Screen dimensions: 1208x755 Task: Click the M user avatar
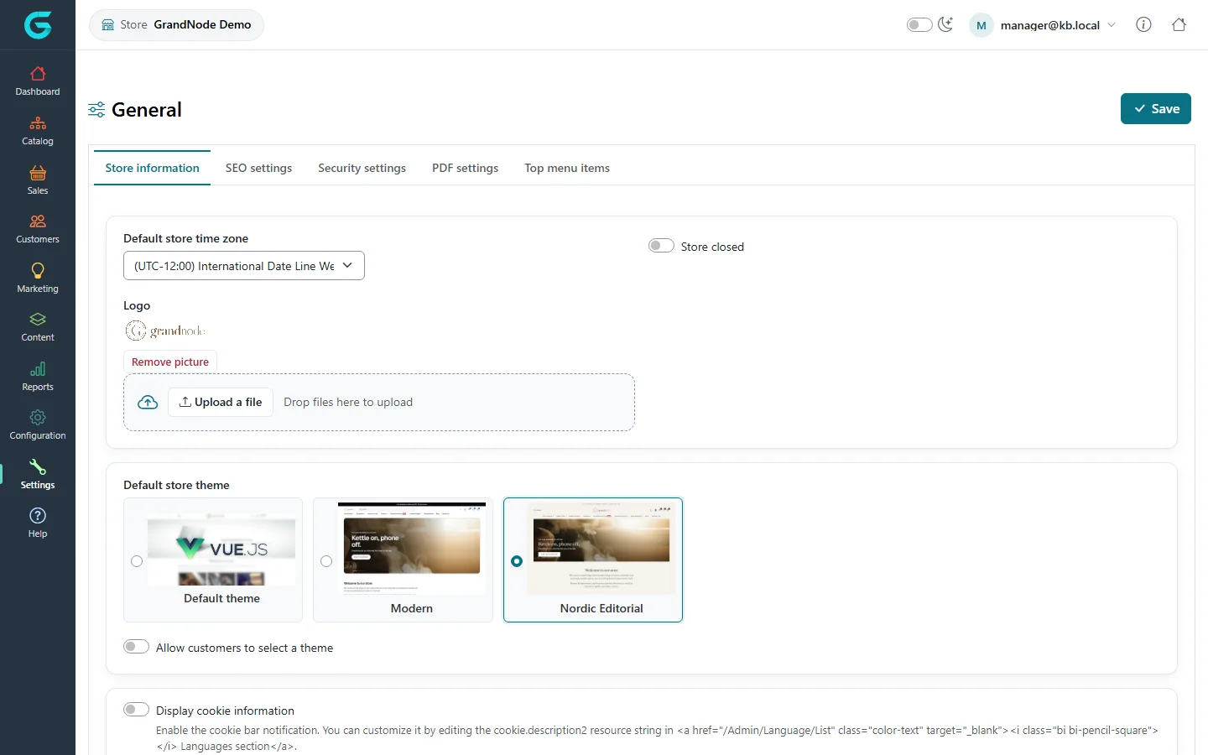coord(981,25)
